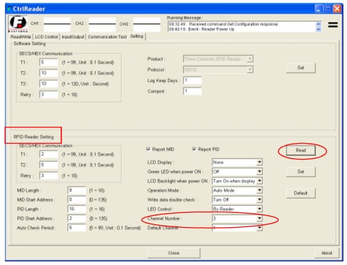
Task: Click the PID Length field
Action: tap(76, 209)
